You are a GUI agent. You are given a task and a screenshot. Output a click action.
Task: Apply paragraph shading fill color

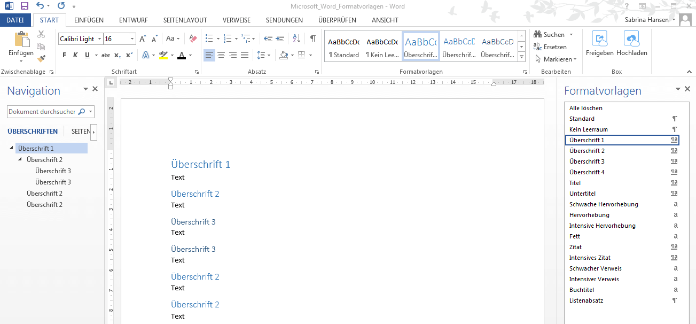point(284,55)
